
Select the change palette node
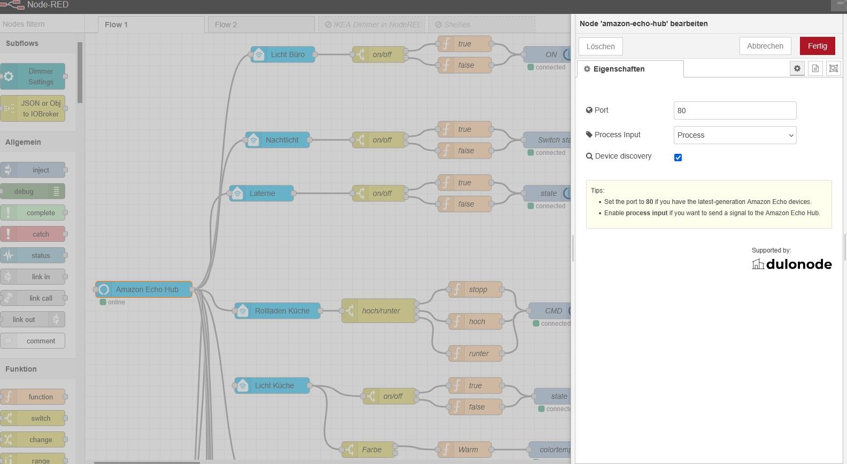[33, 439]
